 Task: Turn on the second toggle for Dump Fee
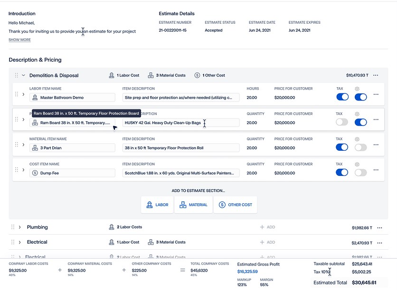coord(360,173)
